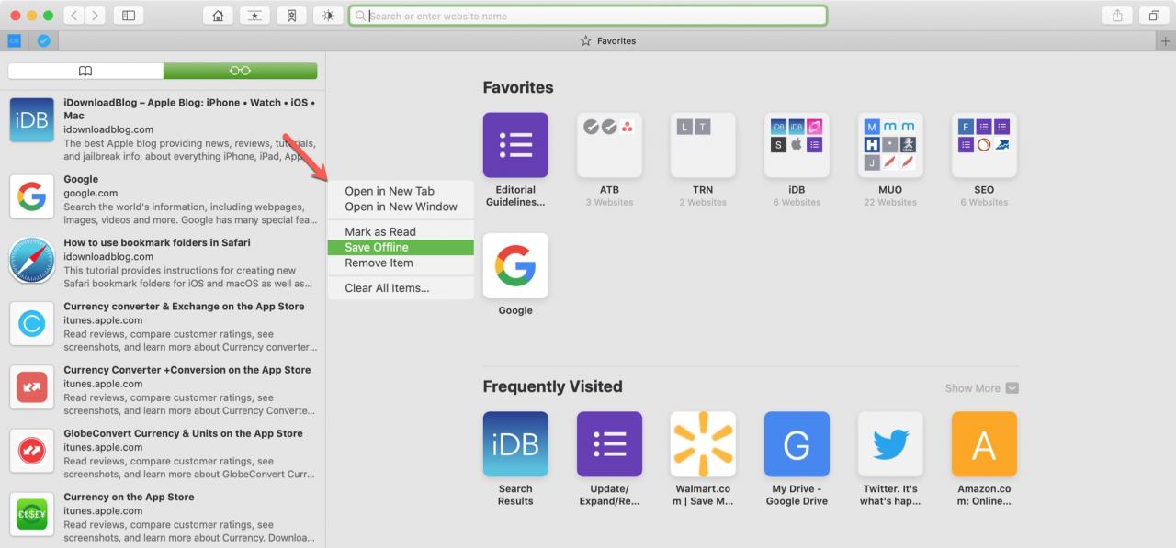Screen dimensions: 1176x548
Task: Open Currency converter & Exchange item
Action: pyautogui.click(x=163, y=325)
